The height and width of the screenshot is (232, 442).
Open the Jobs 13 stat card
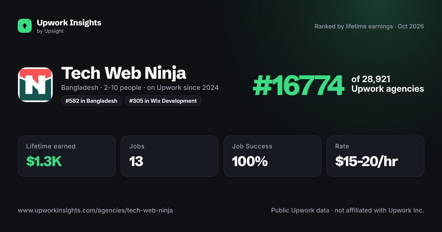click(x=169, y=156)
